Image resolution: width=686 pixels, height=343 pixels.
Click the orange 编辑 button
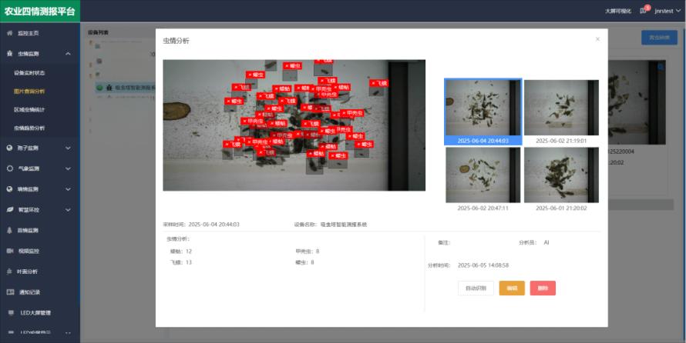point(512,288)
